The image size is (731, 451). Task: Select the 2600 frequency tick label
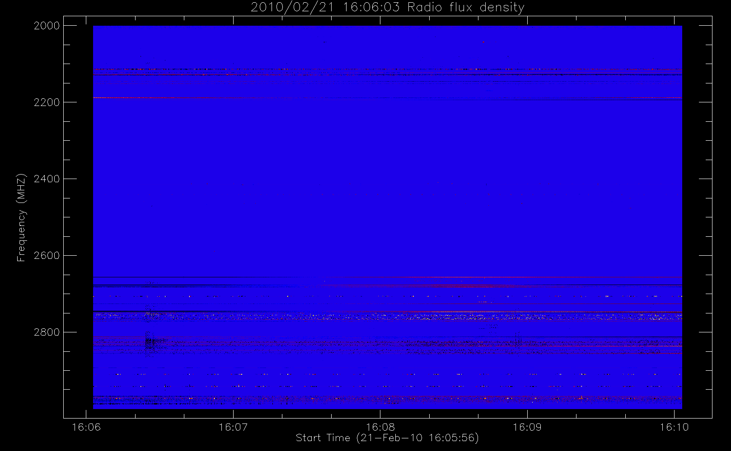click(47, 256)
